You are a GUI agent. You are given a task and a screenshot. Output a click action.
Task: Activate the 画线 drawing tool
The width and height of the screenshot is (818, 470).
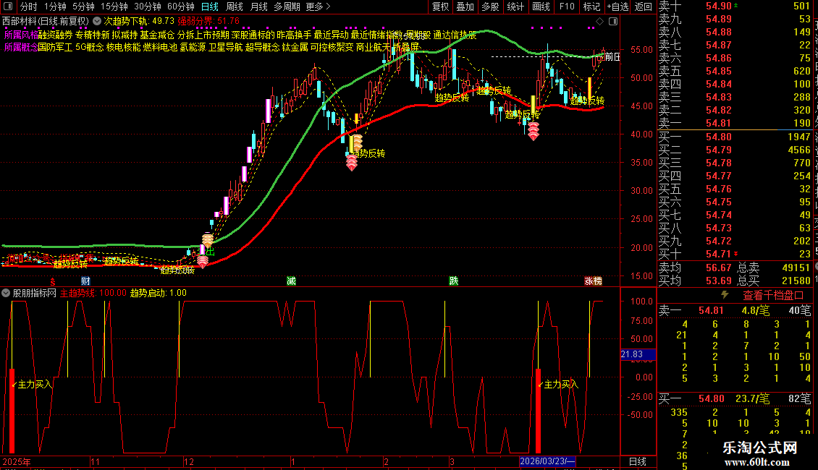pos(541,7)
